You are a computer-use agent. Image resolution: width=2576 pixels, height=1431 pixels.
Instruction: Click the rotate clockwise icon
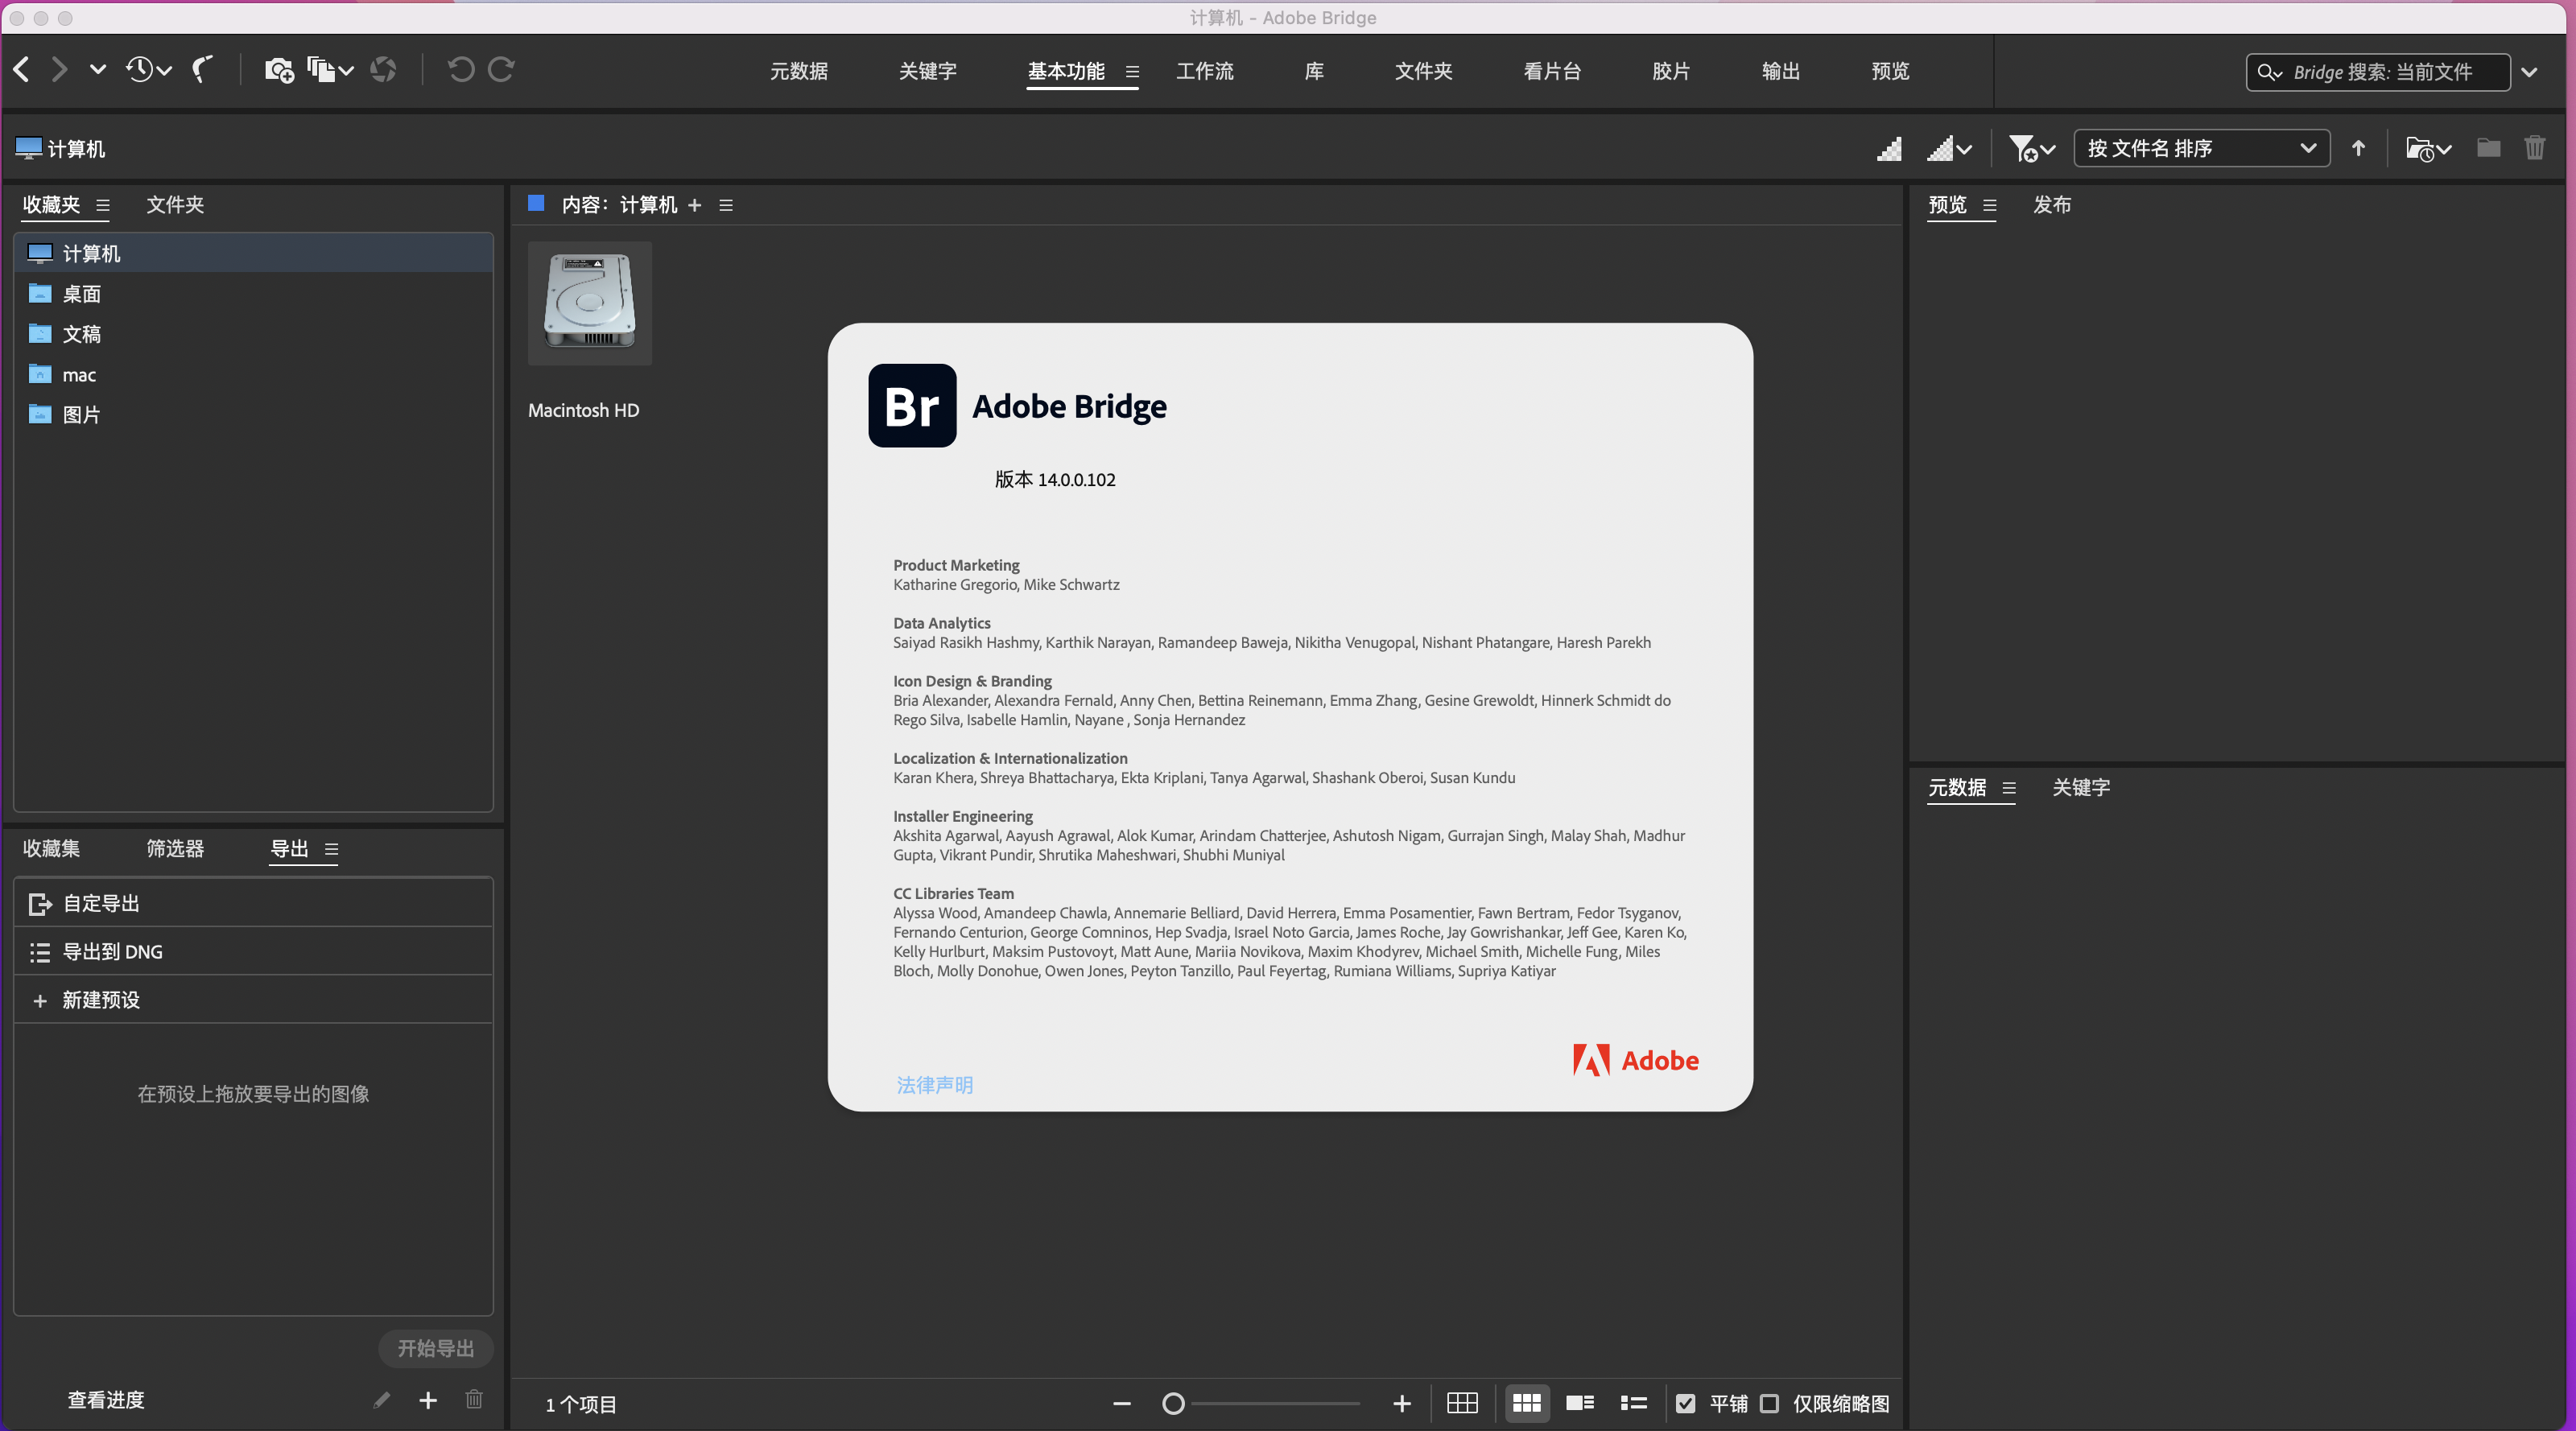coord(501,70)
